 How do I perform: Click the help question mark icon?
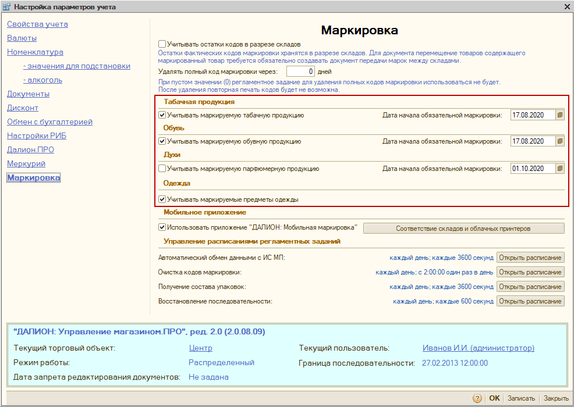tap(477, 398)
